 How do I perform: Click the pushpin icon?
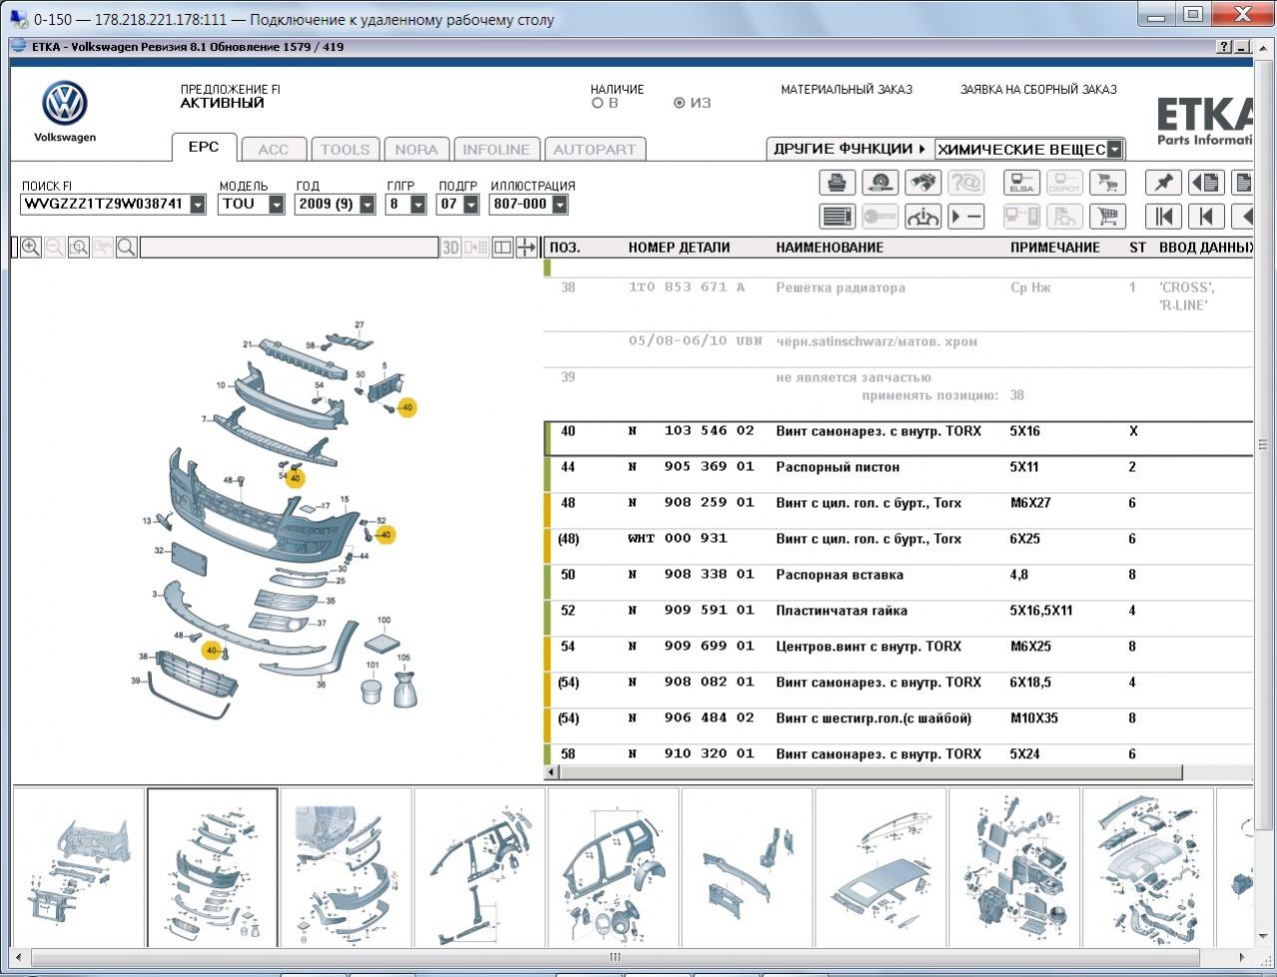(x=1163, y=183)
